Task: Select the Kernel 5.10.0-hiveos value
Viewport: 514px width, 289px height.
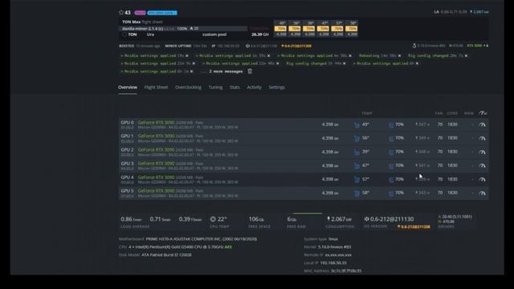Action: 334,246
